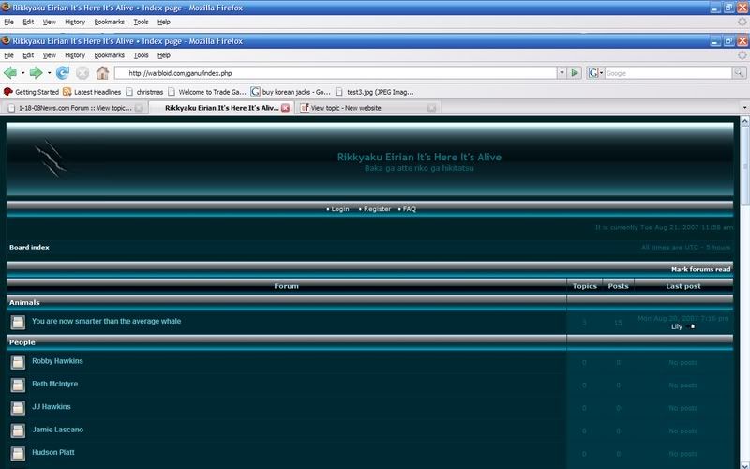
Task: Click the forum icon beside Robby Hawkins
Action: click(x=18, y=362)
